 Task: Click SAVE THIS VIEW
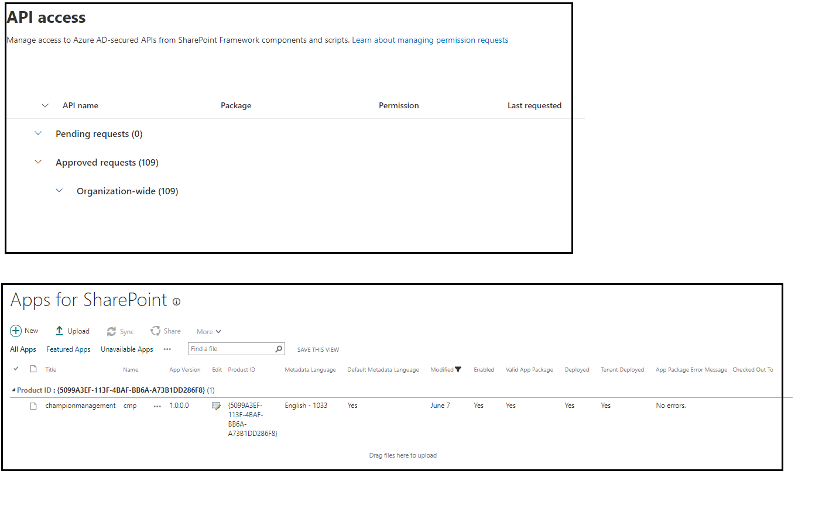tap(318, 349)
